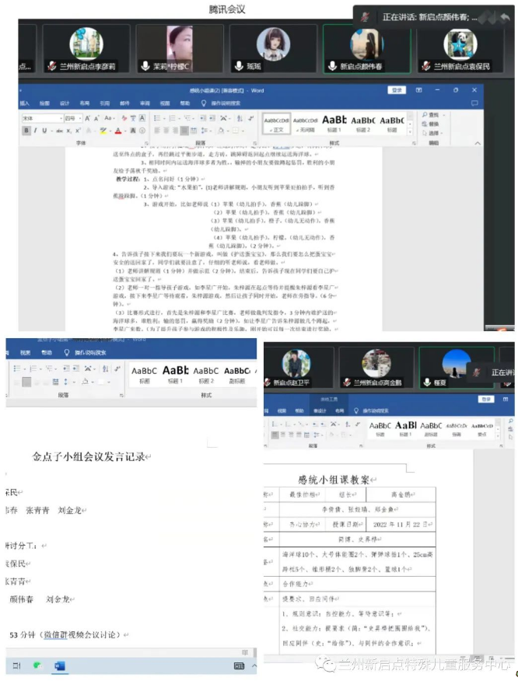
Task: Click the red font color button
Action: pyautogui.click(x=117, y=131)
